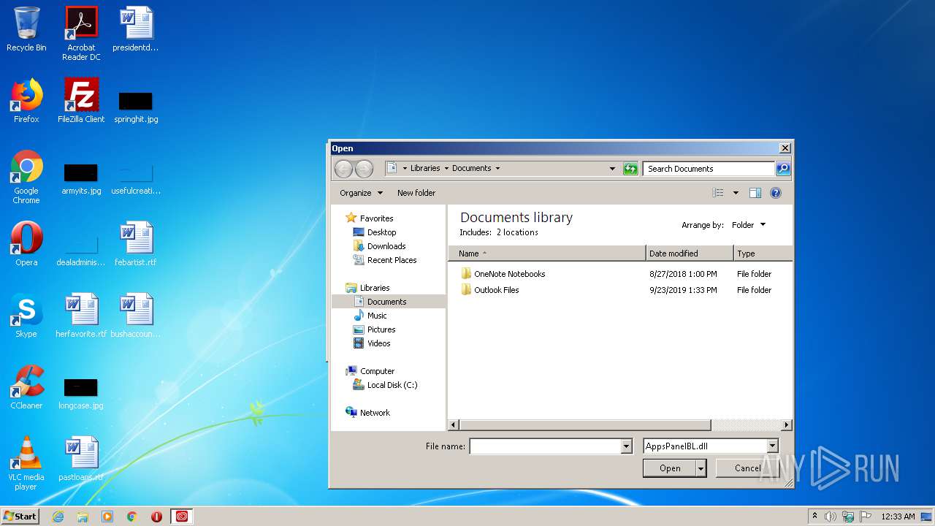This screenshot has height=526, width=935.
Task: Open the 2 locations link
Action: 517,232
